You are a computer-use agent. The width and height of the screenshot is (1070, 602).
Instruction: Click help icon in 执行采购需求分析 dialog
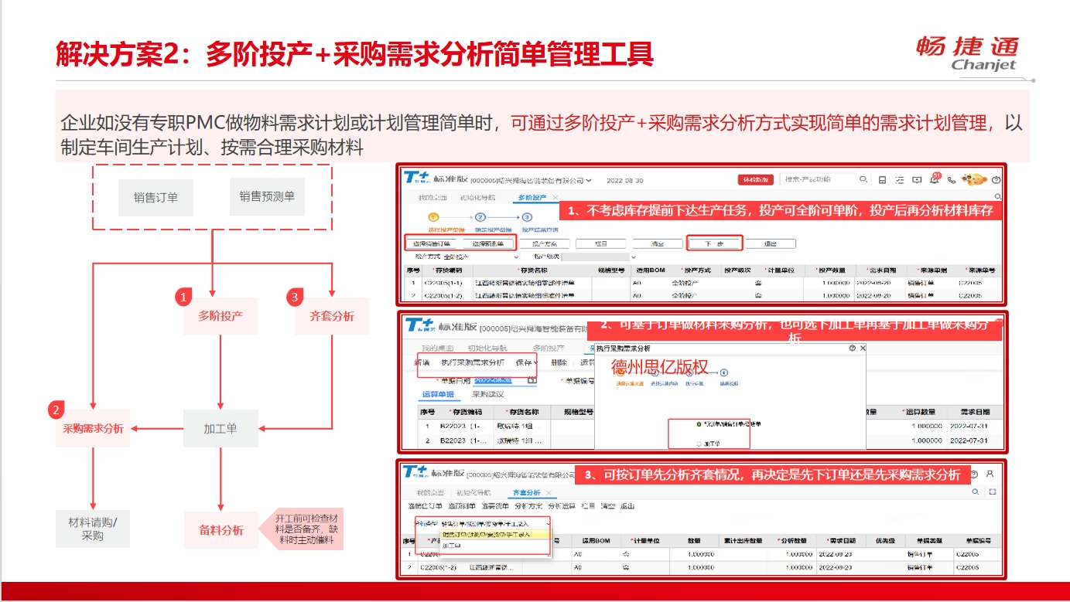pos(852,349)
